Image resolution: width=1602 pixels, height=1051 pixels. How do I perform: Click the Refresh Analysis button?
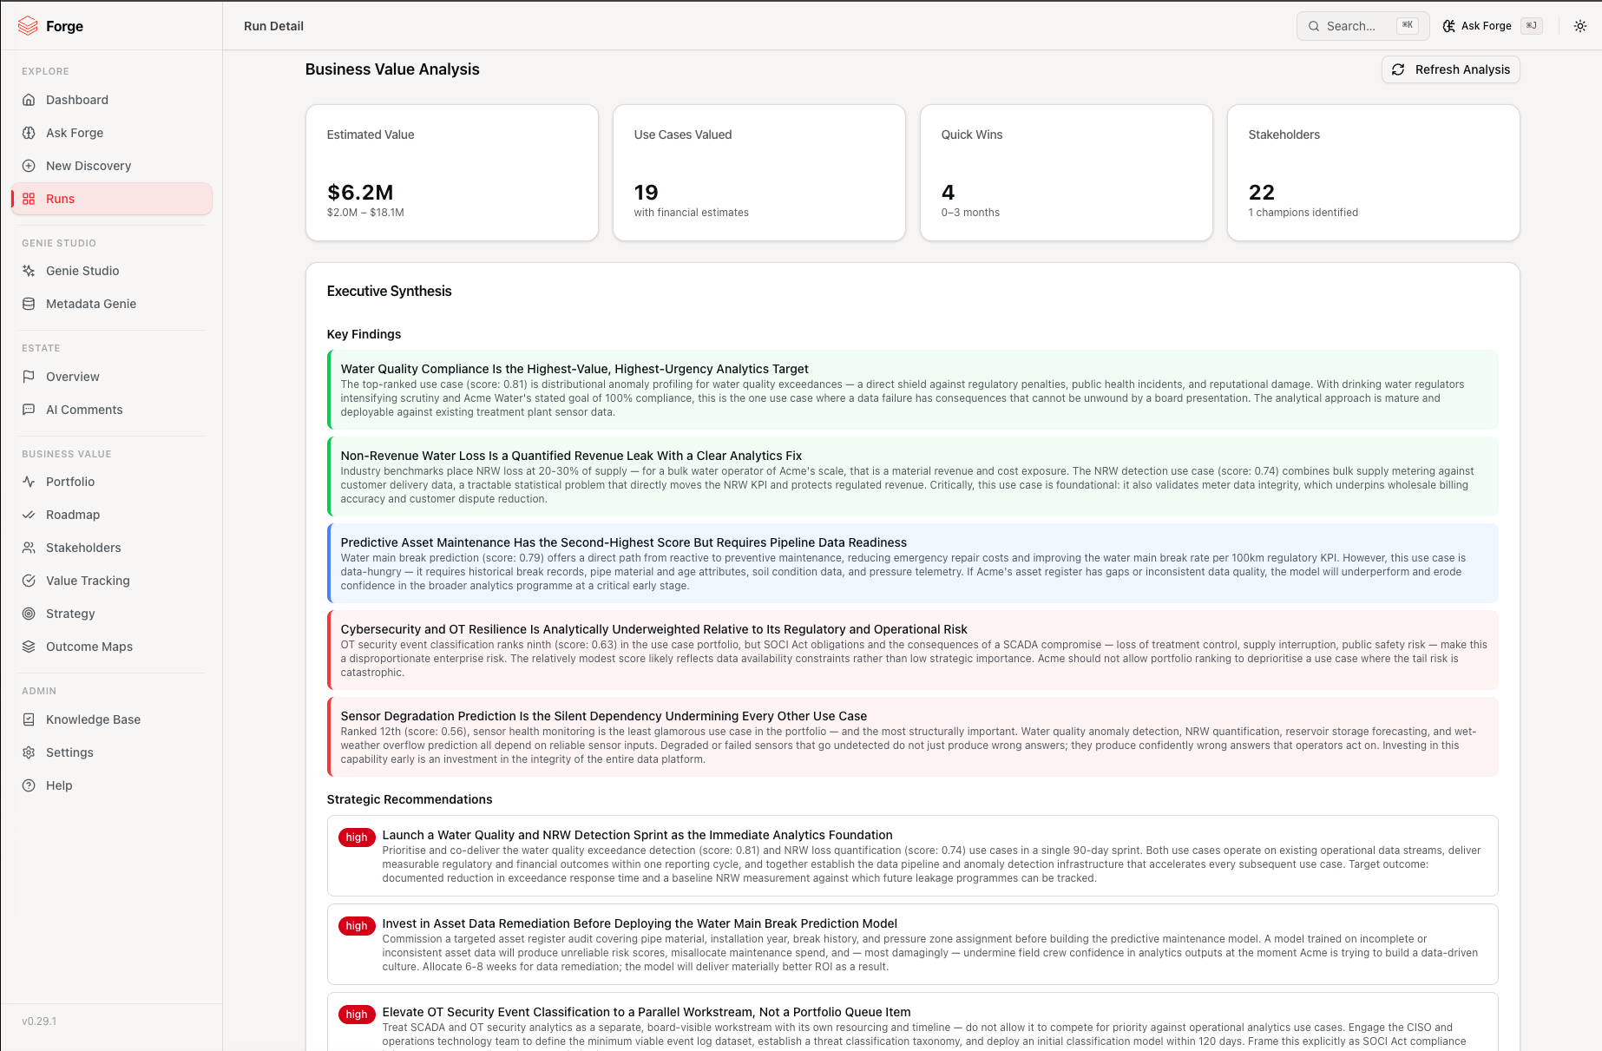point(1451,69)
